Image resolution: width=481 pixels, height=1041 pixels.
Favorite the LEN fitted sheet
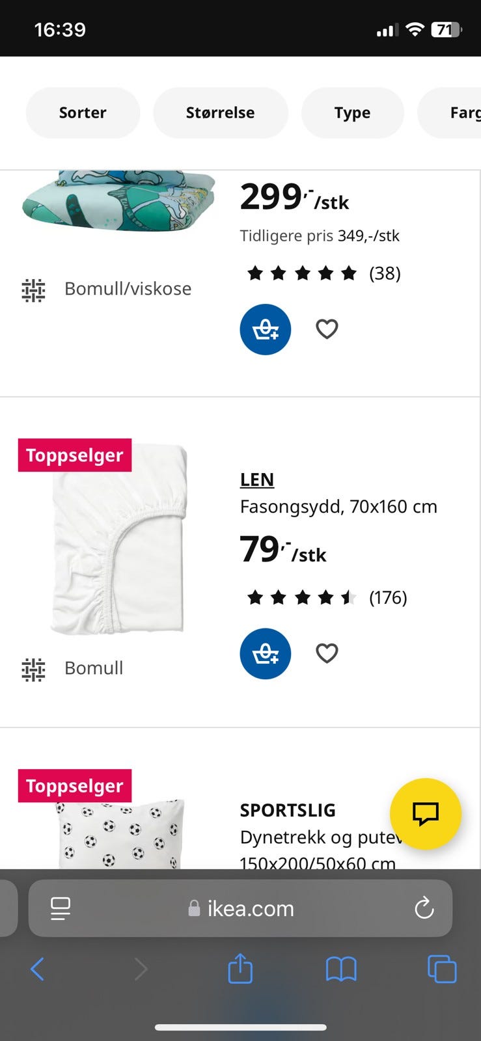click(x=327, y=653)
